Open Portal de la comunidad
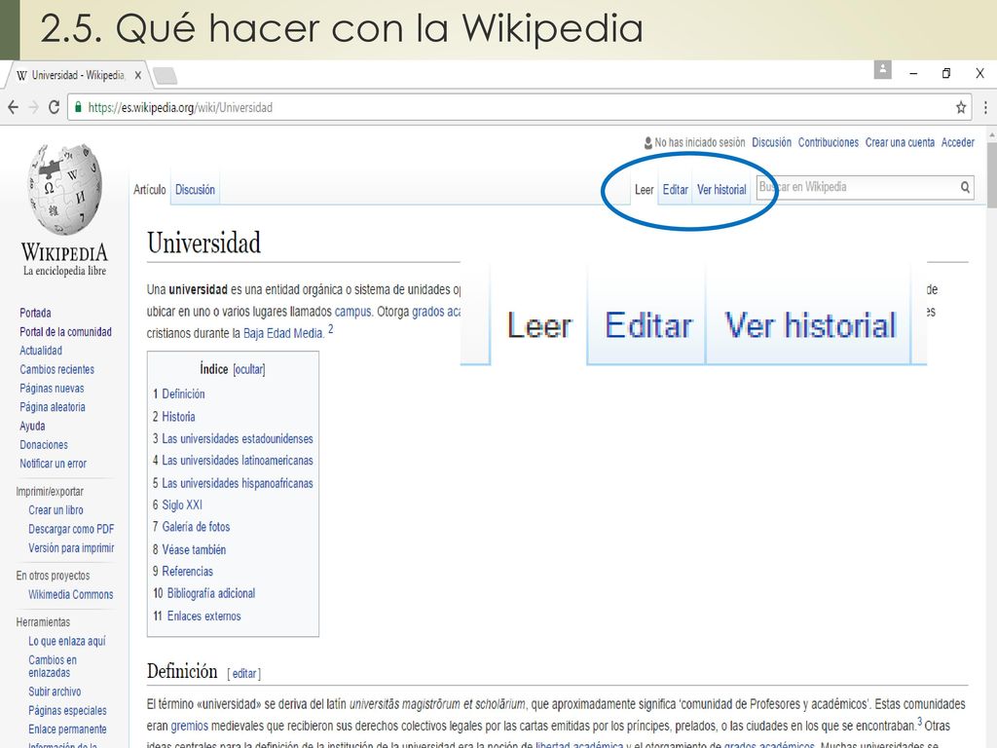This screenshot has width=997, height=748. [x=65, y=332]
